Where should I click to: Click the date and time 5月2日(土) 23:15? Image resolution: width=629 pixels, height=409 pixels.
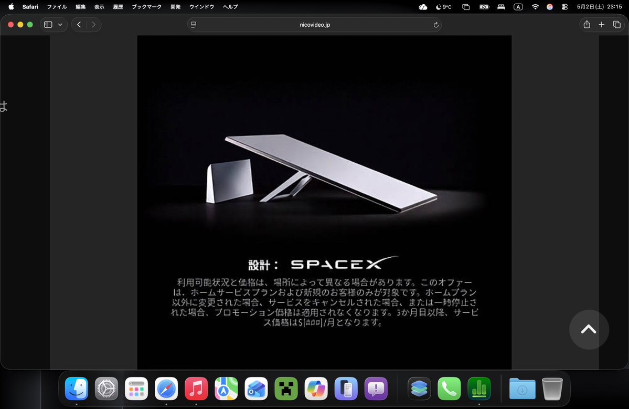coord(599,7)
